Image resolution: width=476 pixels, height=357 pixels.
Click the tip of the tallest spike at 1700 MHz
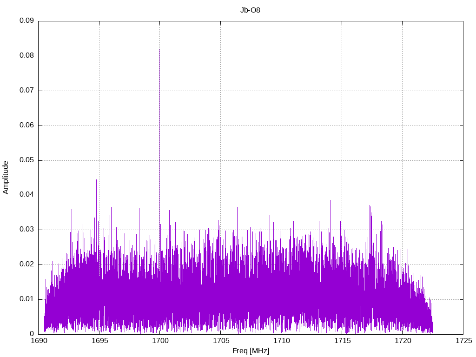tap(159, 49)
